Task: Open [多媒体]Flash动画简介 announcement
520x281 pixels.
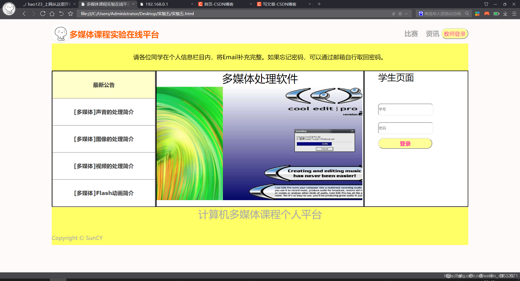Action: point(104,193)
